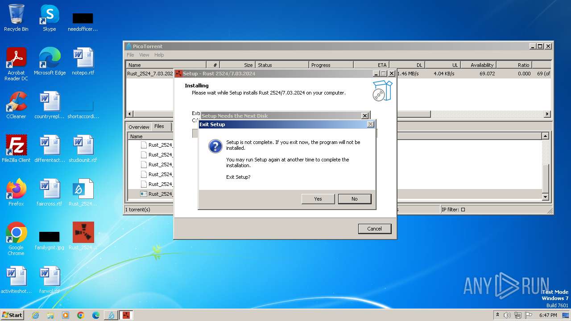Sort by Status column header
Image resolution: width=571 pixels, height=321 pixels.
281,65
